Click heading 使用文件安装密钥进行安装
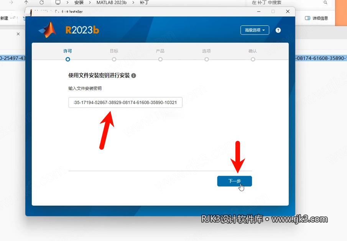 coord(99,76)
